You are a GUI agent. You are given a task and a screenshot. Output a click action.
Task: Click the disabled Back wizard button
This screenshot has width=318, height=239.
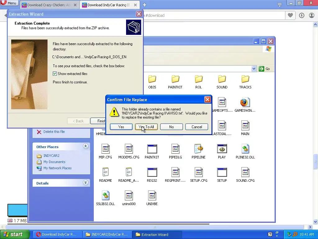pos(78,121)
